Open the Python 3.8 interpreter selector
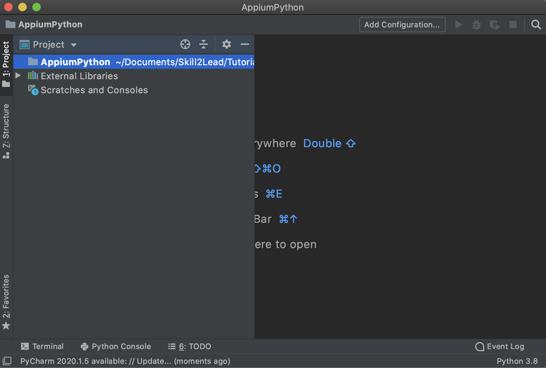The width and height of the screenshot is (546, 368). tap(517, 361)
